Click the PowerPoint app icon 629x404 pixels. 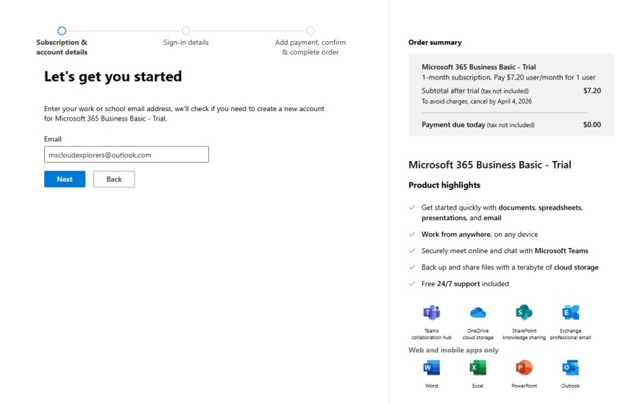click(x=524, y=367)
